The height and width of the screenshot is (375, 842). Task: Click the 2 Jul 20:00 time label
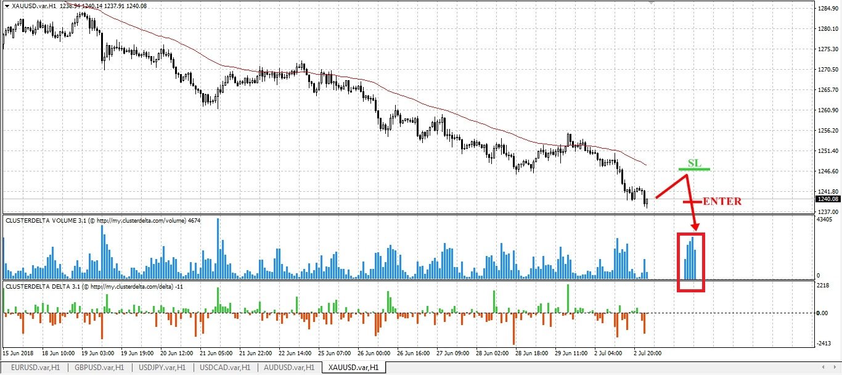pyautogui.click(x=648, y=353)
